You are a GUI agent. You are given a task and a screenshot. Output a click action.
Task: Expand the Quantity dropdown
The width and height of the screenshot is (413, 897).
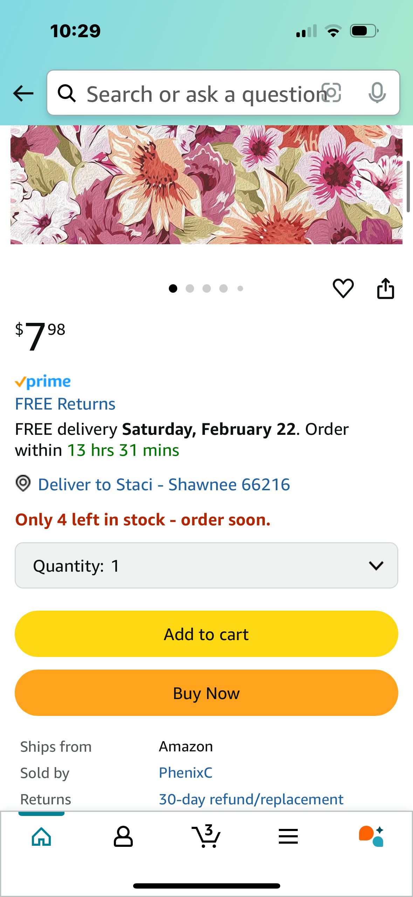(x=206, y=565)
